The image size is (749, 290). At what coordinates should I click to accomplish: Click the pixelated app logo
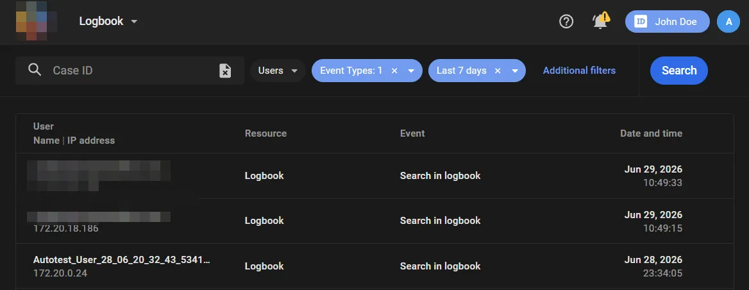[37, 21]
